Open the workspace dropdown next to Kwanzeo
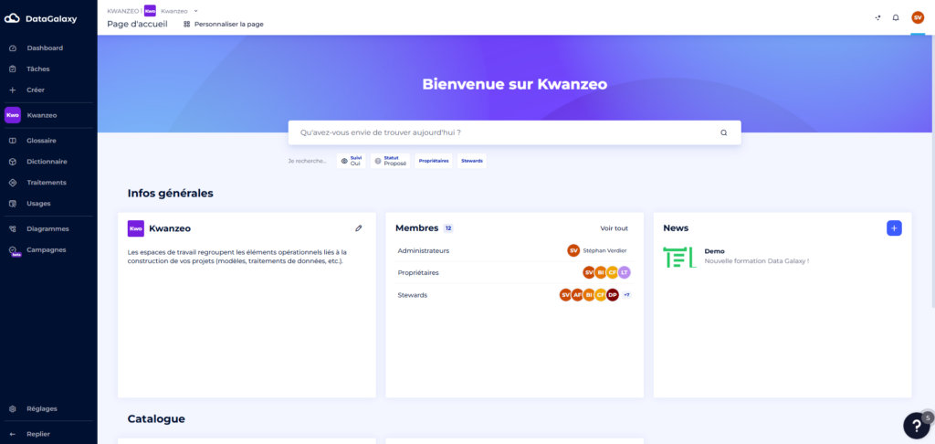 coord(196,11)
